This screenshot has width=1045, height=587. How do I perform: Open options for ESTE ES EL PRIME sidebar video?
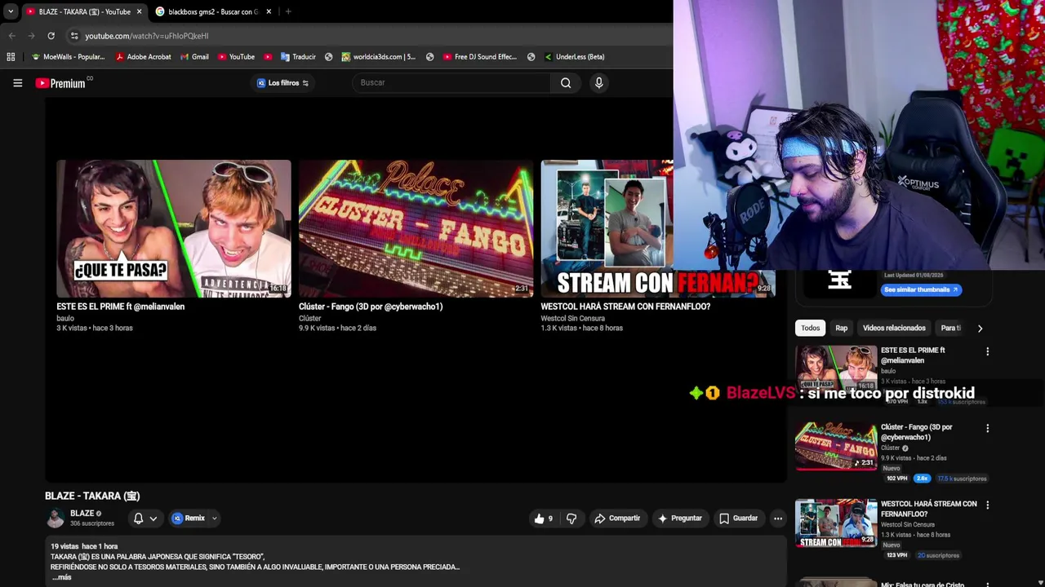pyautogui.click(x=987, y=351)
